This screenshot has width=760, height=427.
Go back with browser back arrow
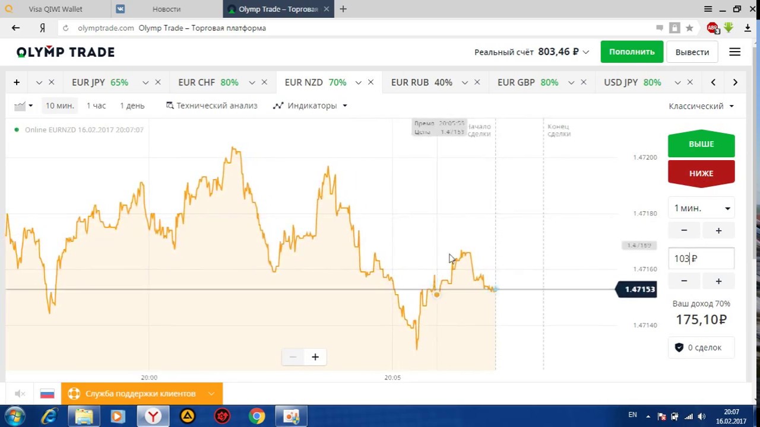15,28
